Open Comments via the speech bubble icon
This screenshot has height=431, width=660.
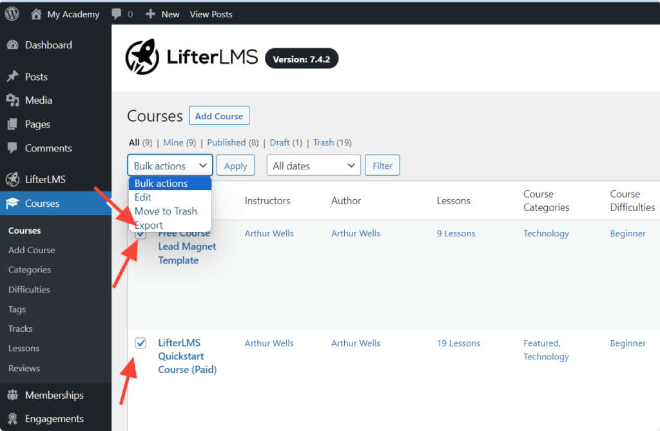pyautogui.click(x=14, y=148)
